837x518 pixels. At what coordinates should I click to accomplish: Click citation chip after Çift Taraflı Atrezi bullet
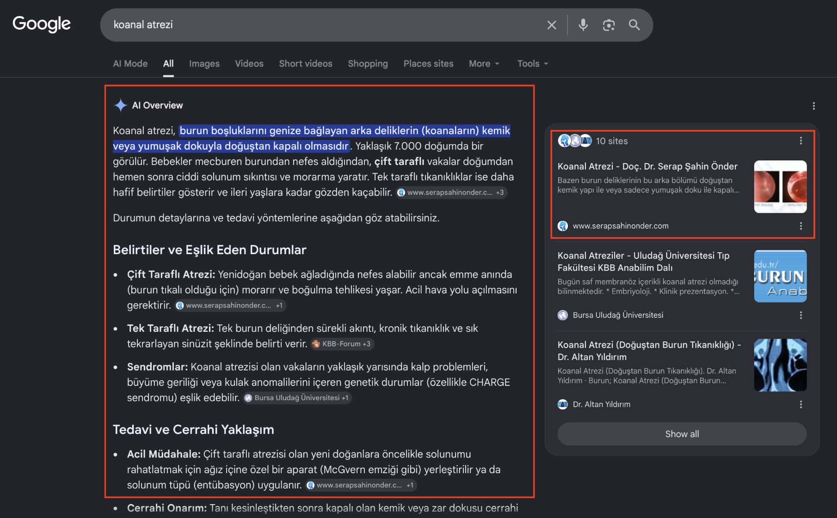pyautogui.click(x=230, y=305)
